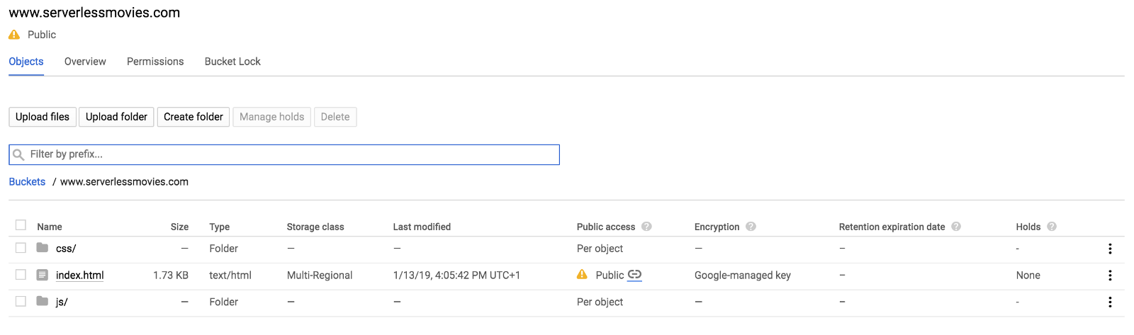Screen dimensions: 1134x335
Task: Click the js folder icon
Action: pos(43,301)
